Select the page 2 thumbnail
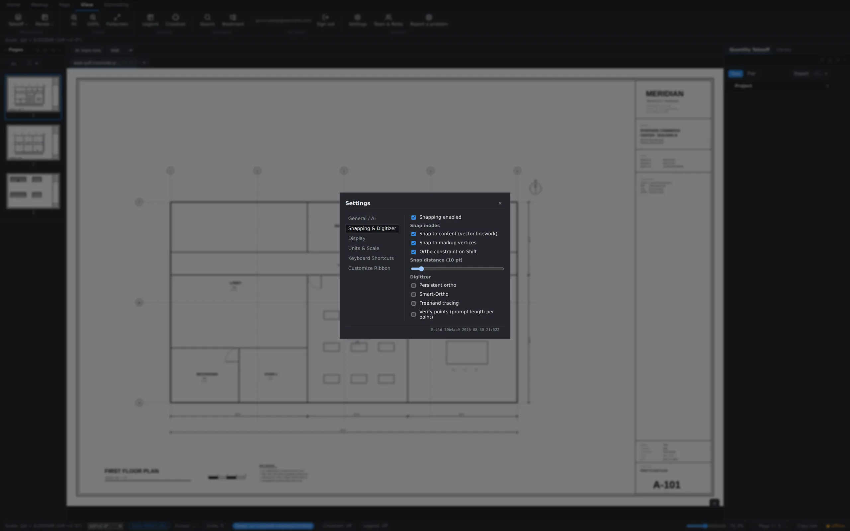The height and width of the screenshot is (531, 850). (x=33, y=143)
